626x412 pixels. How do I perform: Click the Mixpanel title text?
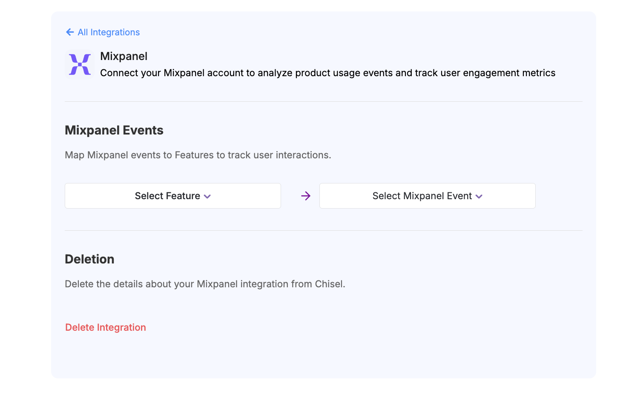tap(123, 56)
